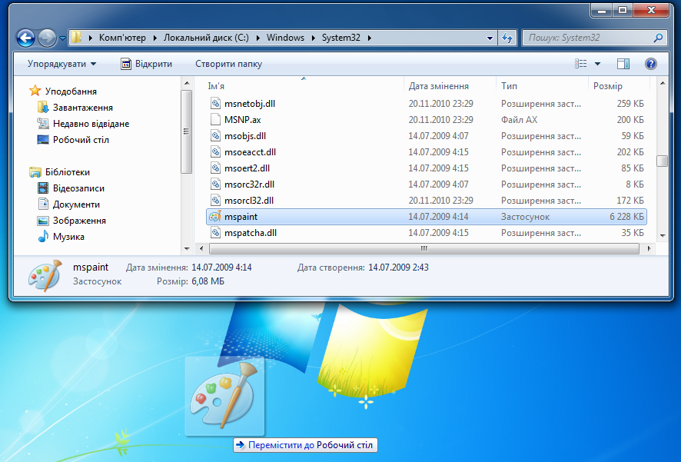Screen dimensions: 681x462
Task: Expand arrow after Комп'ютер breadcrumb
Action: 155,38
